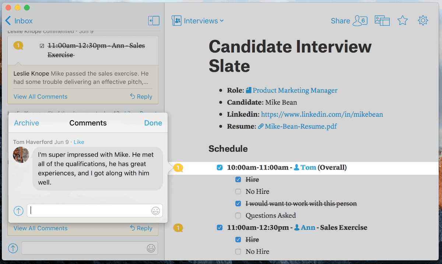The image size is (442, 264).
Task: Check the Questions Asked checkbox
Action: (238, 216)
